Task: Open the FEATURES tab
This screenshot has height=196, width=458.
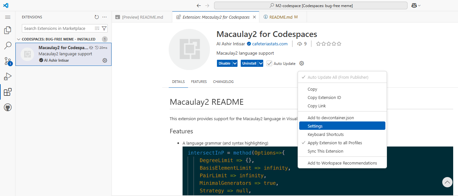Action: click(199, 82)
